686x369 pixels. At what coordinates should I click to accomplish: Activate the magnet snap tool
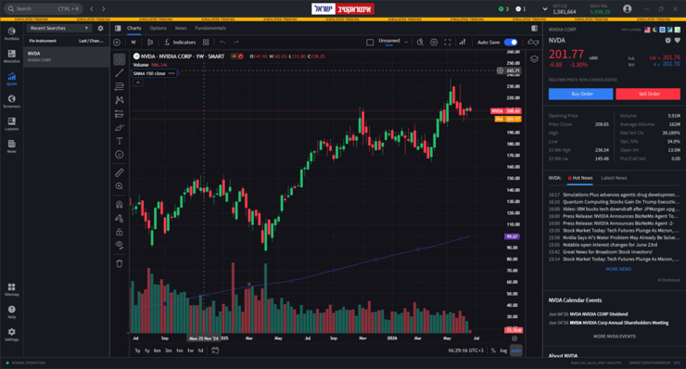[x=119, y=204]
